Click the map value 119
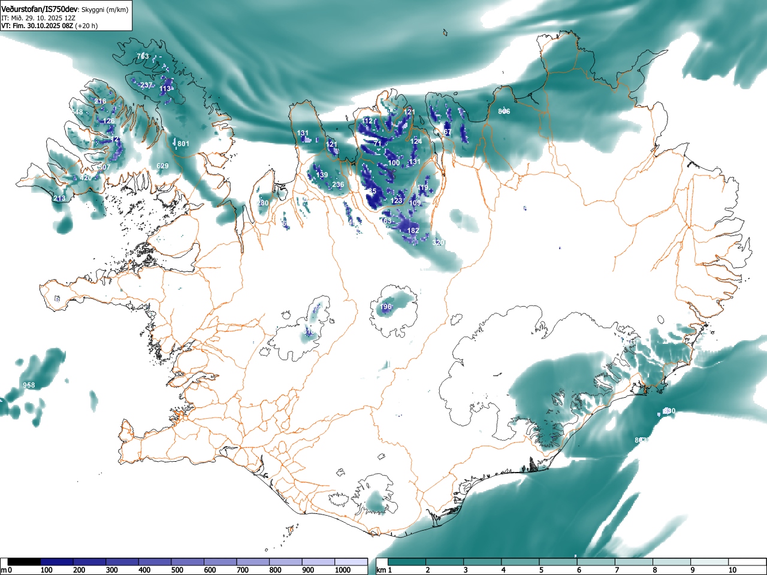The height and width of the screenshot is (575, 767). click(423, 187)
